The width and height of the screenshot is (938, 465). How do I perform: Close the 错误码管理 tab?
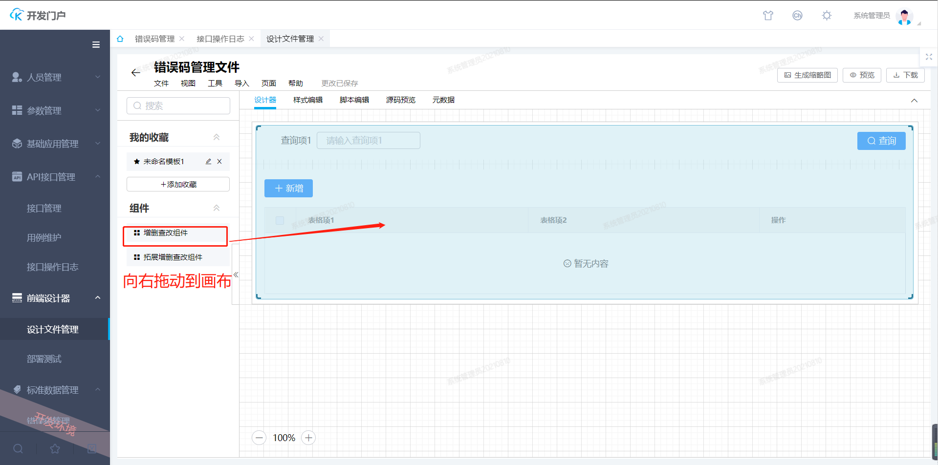coord(182,39)
